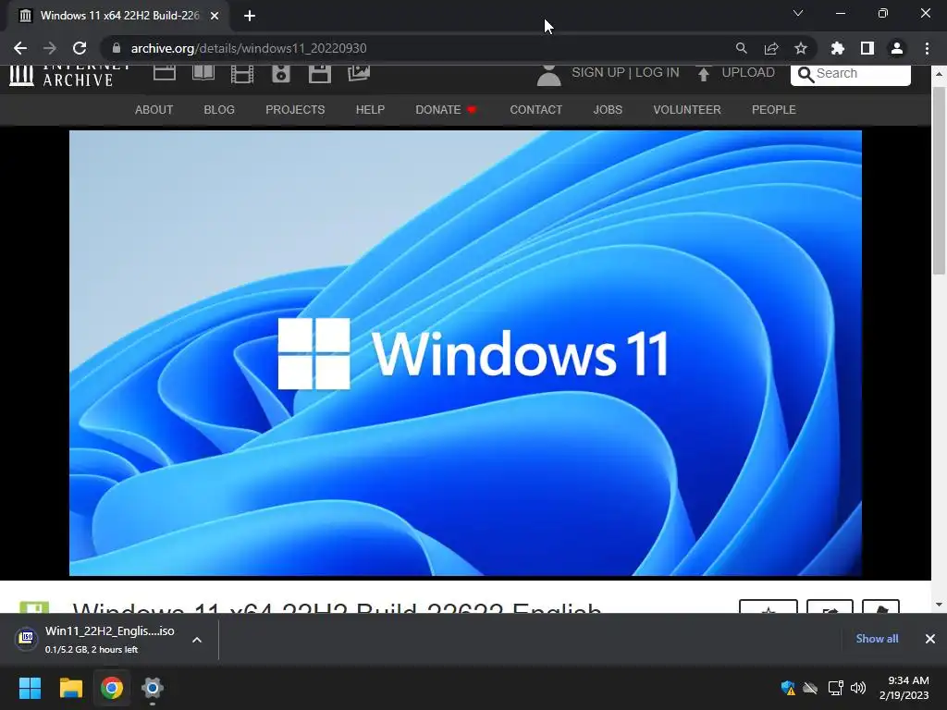947x710 pixels.
Task: Click the UPLOAD link
Action: 736,73
